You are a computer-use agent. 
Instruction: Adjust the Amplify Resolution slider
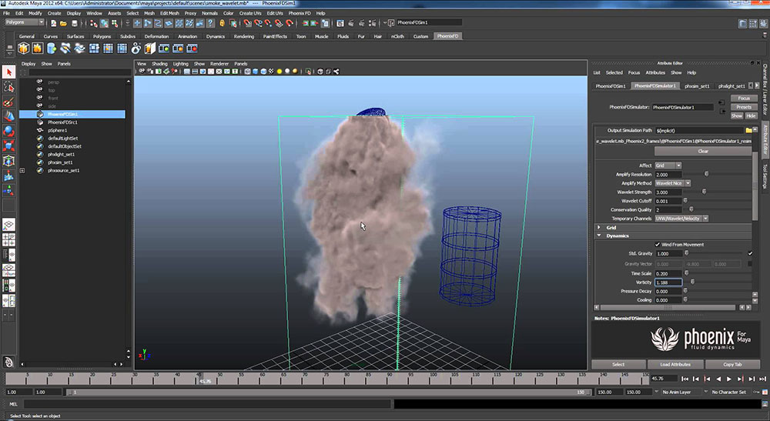(x=707, y=174)
